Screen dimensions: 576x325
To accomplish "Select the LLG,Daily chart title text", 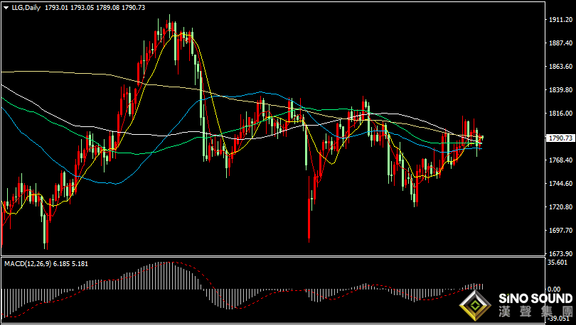I will (x=26, y=7).
